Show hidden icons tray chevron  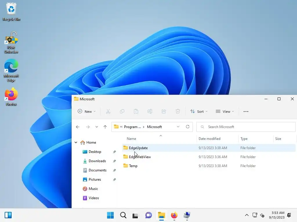247,215
